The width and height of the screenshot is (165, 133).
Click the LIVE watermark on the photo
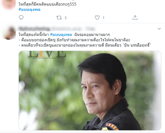(47, 54)
